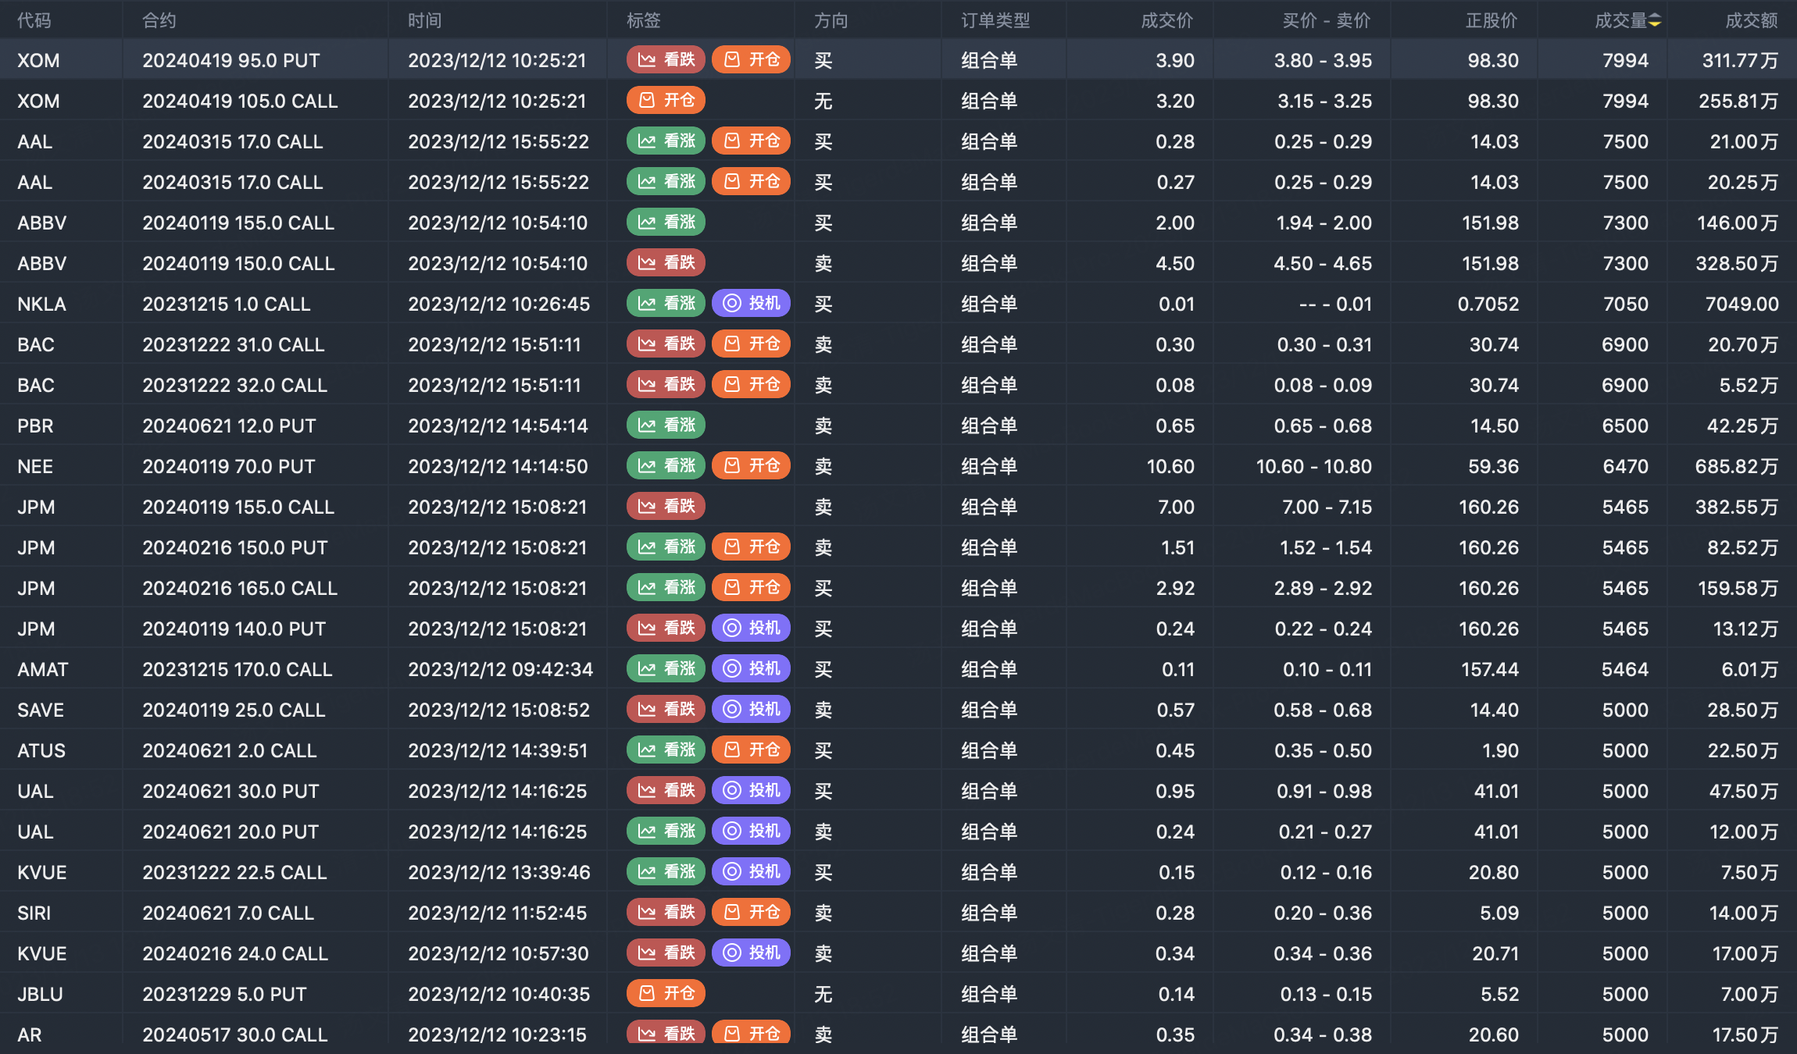Click the 看跌 tag on SAVE row
The height and width of the screenshot is (1054, 1797).
666,710
